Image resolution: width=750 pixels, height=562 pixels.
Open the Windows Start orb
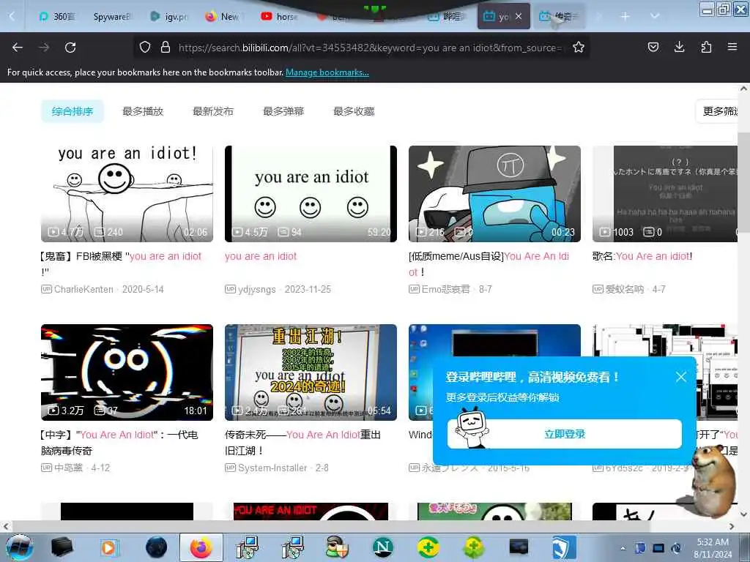tap(19, 547)
